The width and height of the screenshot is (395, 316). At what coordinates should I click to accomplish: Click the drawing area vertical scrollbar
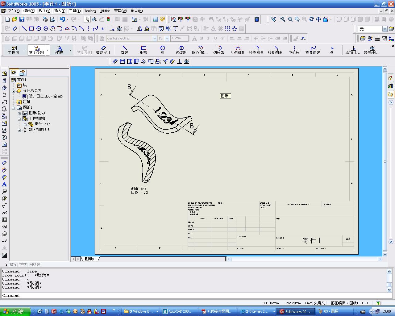[x=385, y=161]
